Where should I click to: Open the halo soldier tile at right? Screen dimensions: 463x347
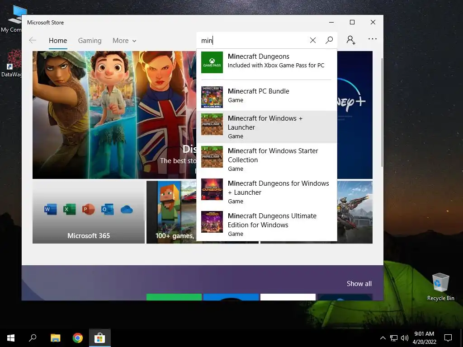click(354, 212)
